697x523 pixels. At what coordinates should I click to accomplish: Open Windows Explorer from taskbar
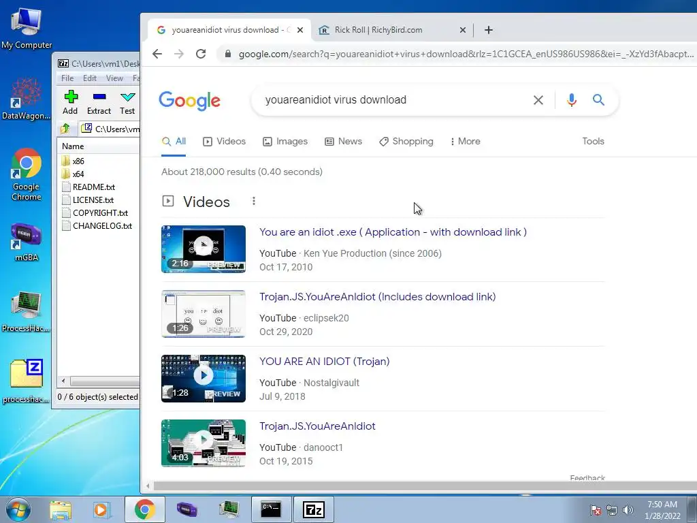click(61, 509)
